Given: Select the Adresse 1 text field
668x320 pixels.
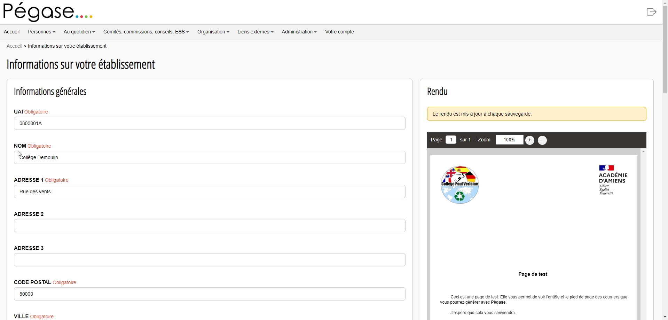Looking at the screenshot, I should [x=210, y=192].
